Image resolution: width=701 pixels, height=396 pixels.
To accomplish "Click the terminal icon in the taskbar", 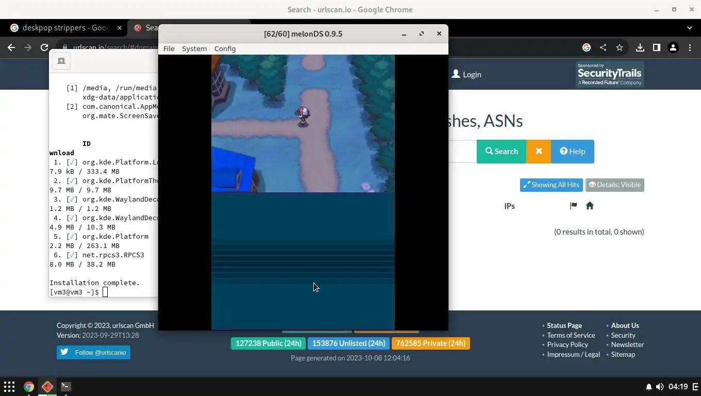I will pyautogui.click(x=65, y=386).
